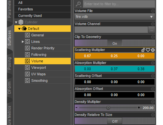Click the search magnifier filter icon
The image size is (163, 125).
click(x=78, y=4)
